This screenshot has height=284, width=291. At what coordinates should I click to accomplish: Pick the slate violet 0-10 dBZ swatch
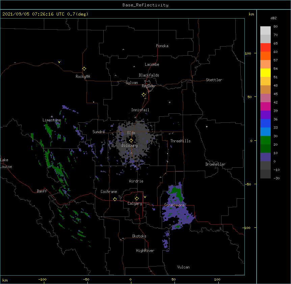tap(265, 157)
